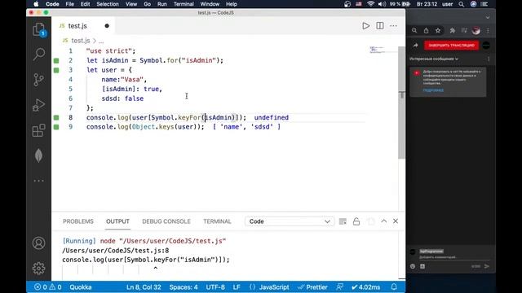Switch to the TERMINAL tab
Viewport: 522px width, 293px height.
217,221
